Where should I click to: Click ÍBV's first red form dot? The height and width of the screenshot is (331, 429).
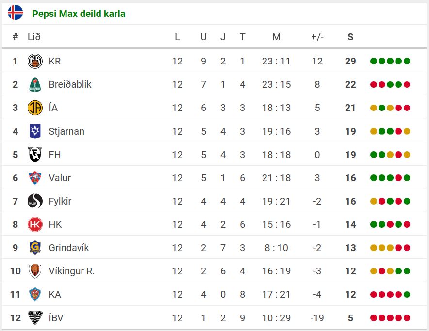tap(374, 318)
